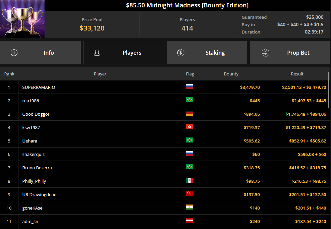331x229 pixels.
Task: Select player Bruno Bezerra
Action: click(x=37, y=168)
